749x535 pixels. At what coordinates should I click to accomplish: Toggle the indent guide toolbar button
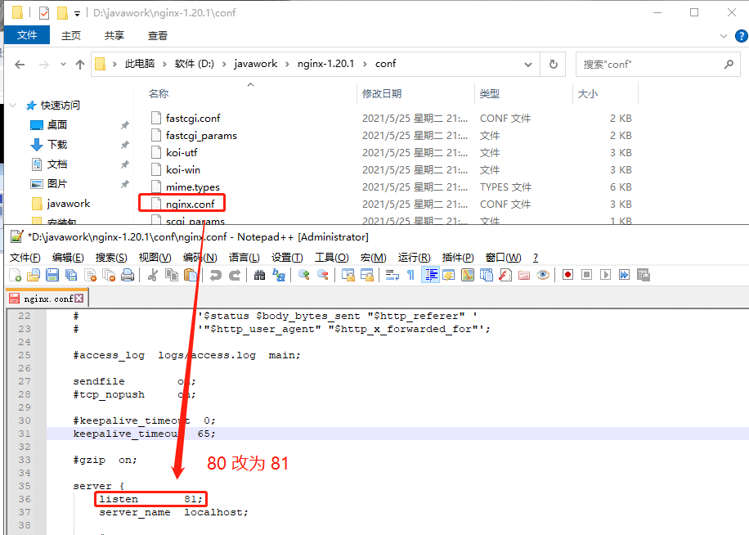click(x=430, y=275)
